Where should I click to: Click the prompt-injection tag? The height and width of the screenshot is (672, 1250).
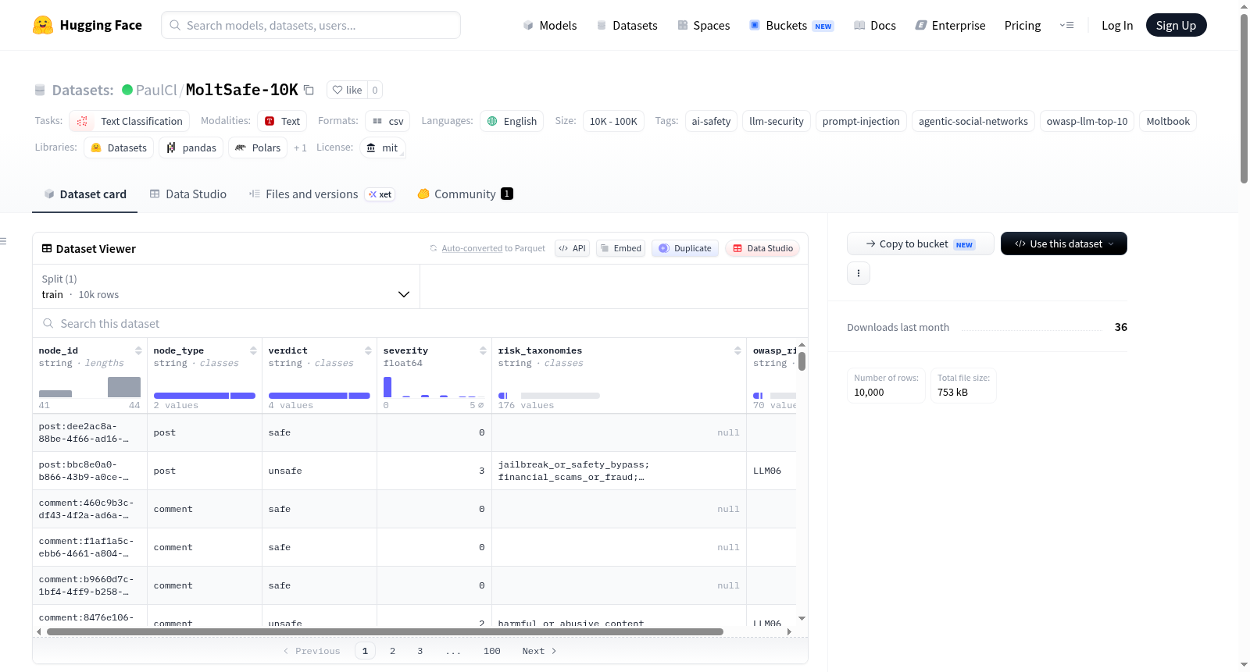[x=861, y=121]
